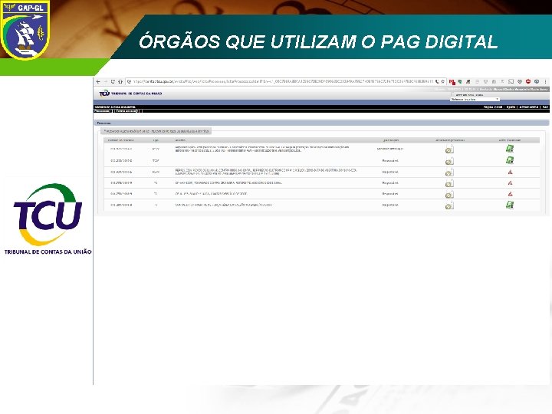This screenshot has height=414, width=552.
Task: Click the green action icon in the second process row
Action: [x=510, y=160]
